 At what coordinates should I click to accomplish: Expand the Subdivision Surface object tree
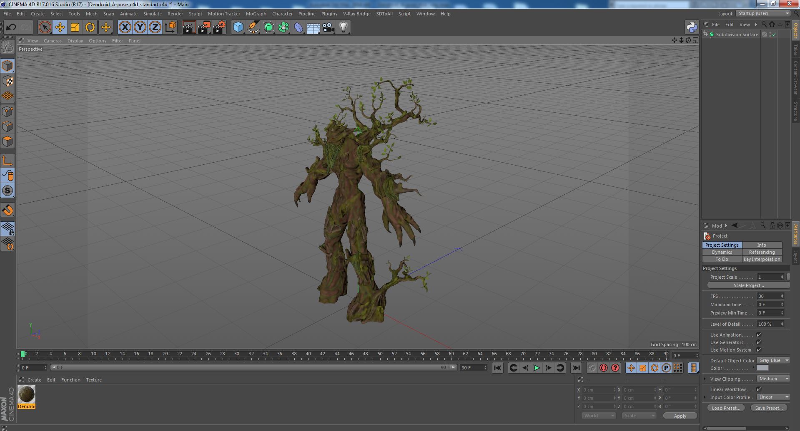point(705,35)
